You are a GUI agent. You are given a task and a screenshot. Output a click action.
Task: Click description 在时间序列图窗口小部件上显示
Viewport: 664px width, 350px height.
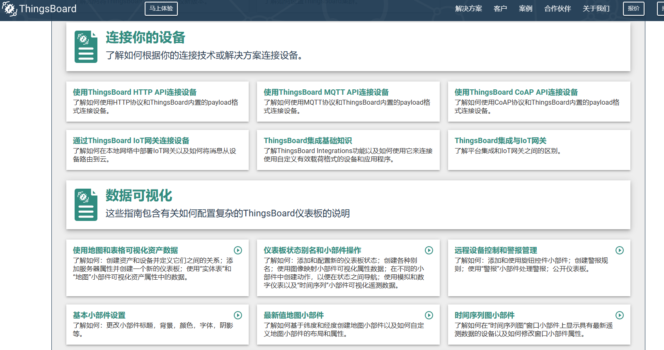533,330
